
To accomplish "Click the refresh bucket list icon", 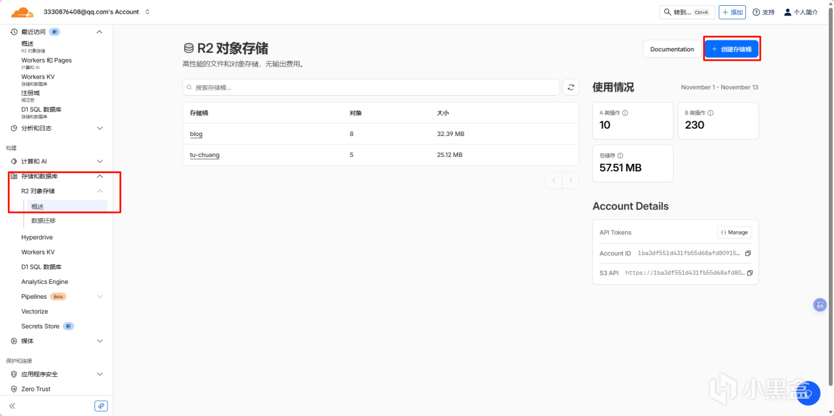I will 571,87.
